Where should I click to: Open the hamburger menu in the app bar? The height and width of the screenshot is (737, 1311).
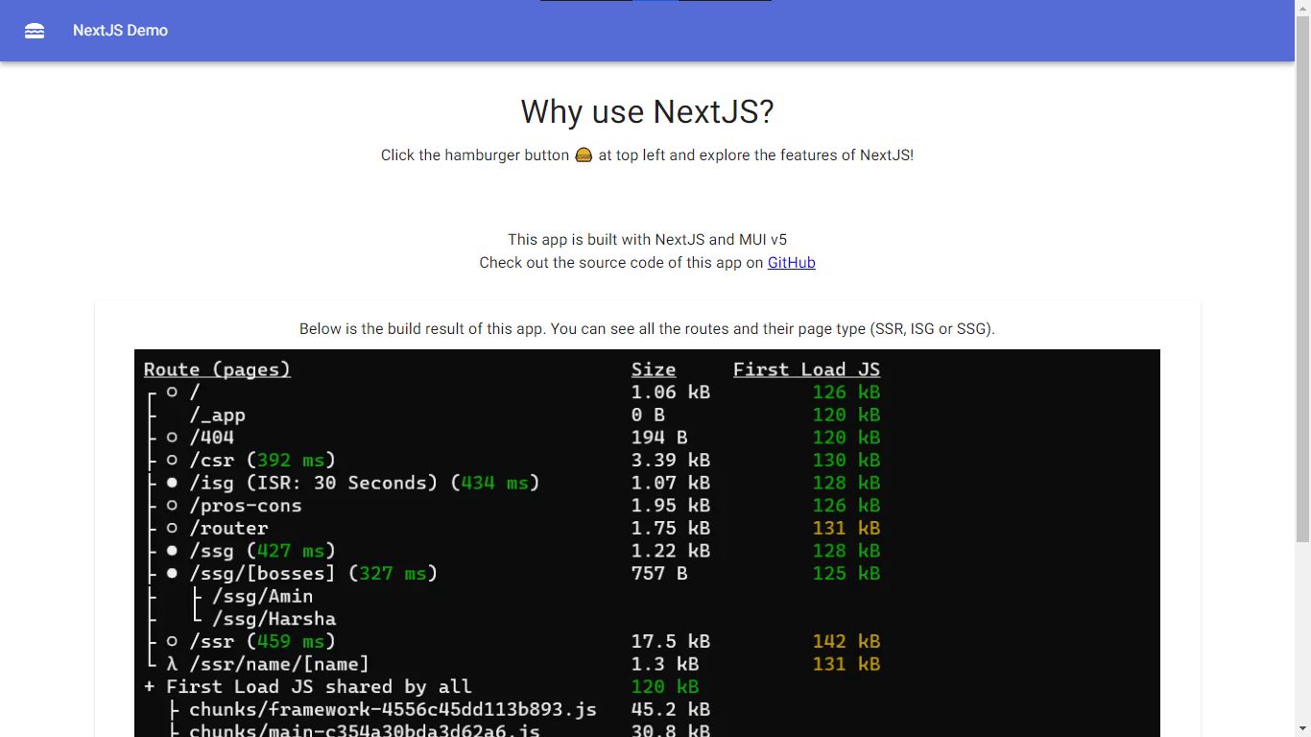coord(35,31)
